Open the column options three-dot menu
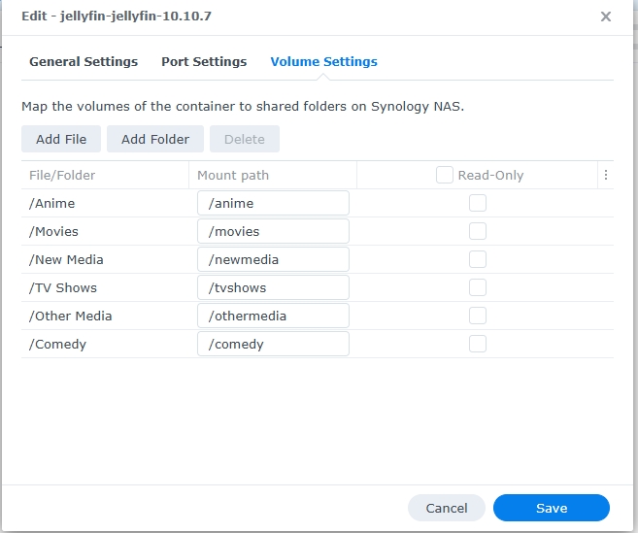638x533 pixels. 606,176
